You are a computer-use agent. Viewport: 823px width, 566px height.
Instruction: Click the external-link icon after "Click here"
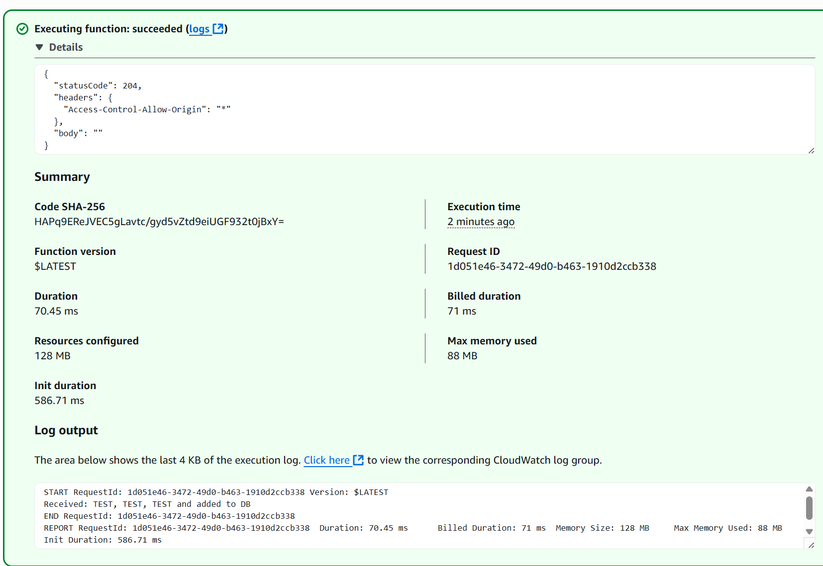[358, 460]
